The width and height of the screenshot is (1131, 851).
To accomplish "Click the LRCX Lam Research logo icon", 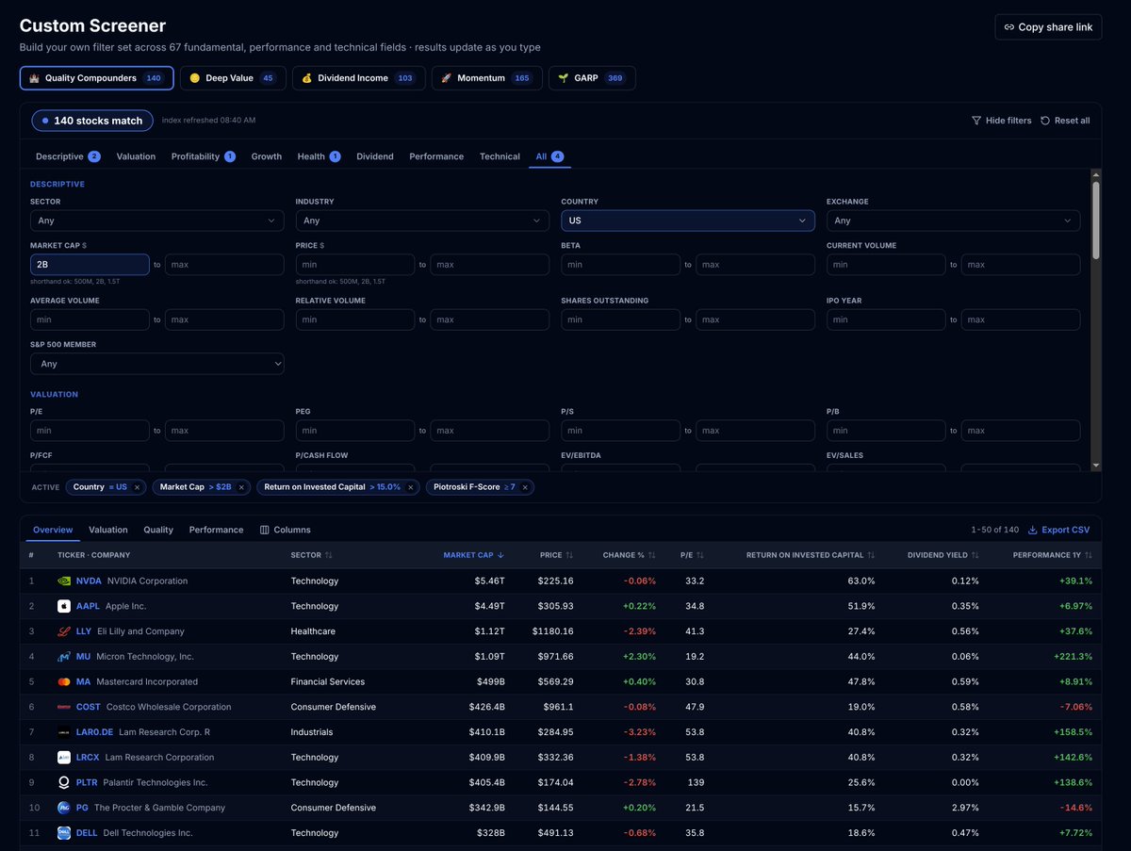I will coord(64,757).
